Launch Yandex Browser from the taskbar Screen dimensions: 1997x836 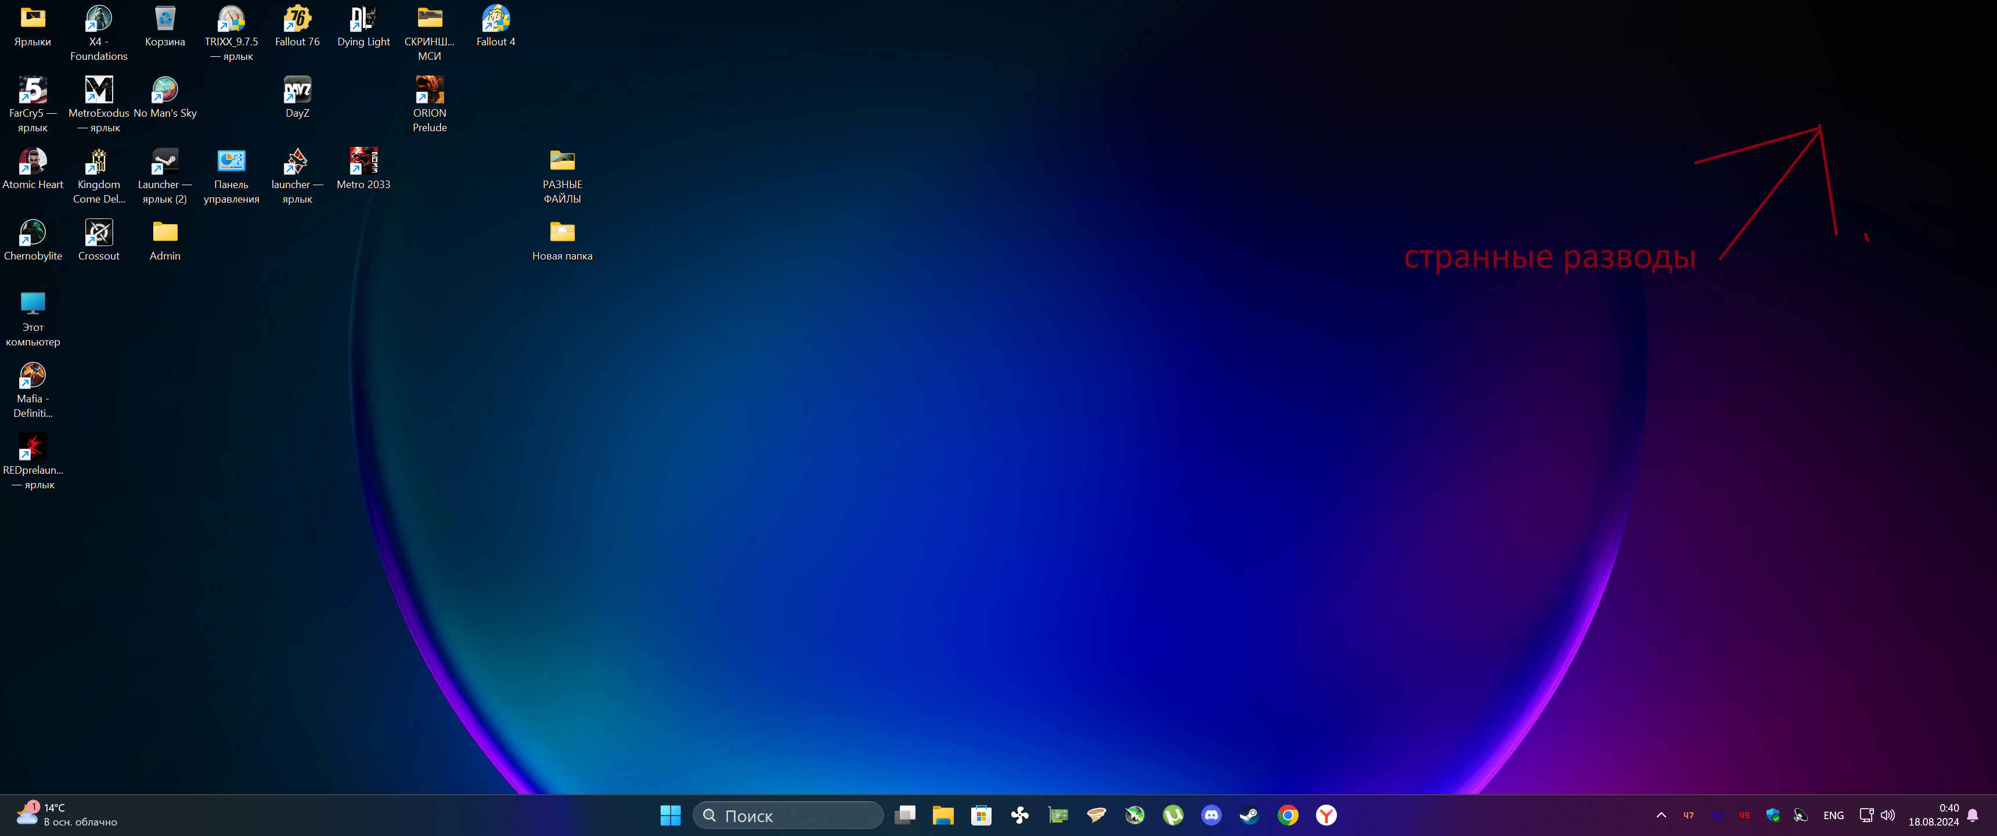pyautogui.click(x=1326, y=815)
